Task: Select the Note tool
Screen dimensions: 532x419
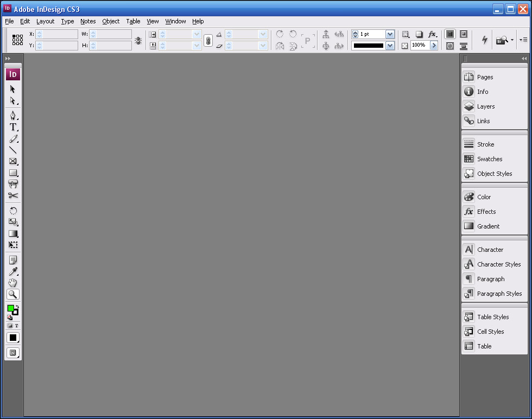Action: point(13,260)
